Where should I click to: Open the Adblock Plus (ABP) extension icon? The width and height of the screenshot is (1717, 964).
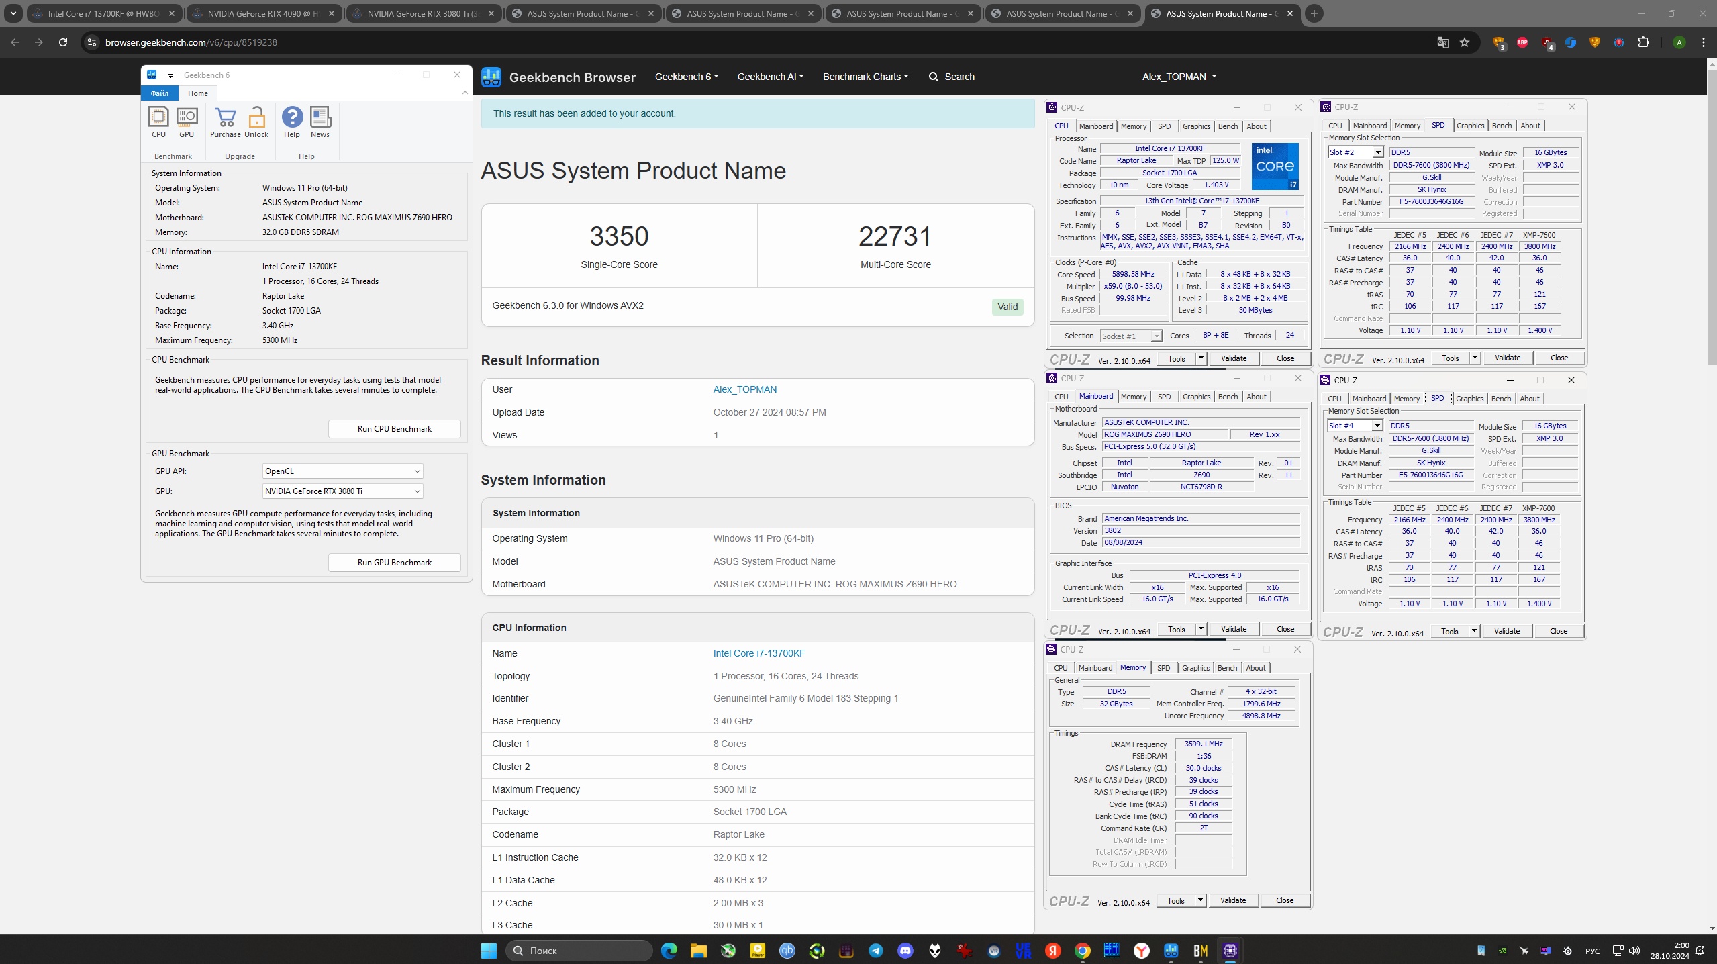1522,42
